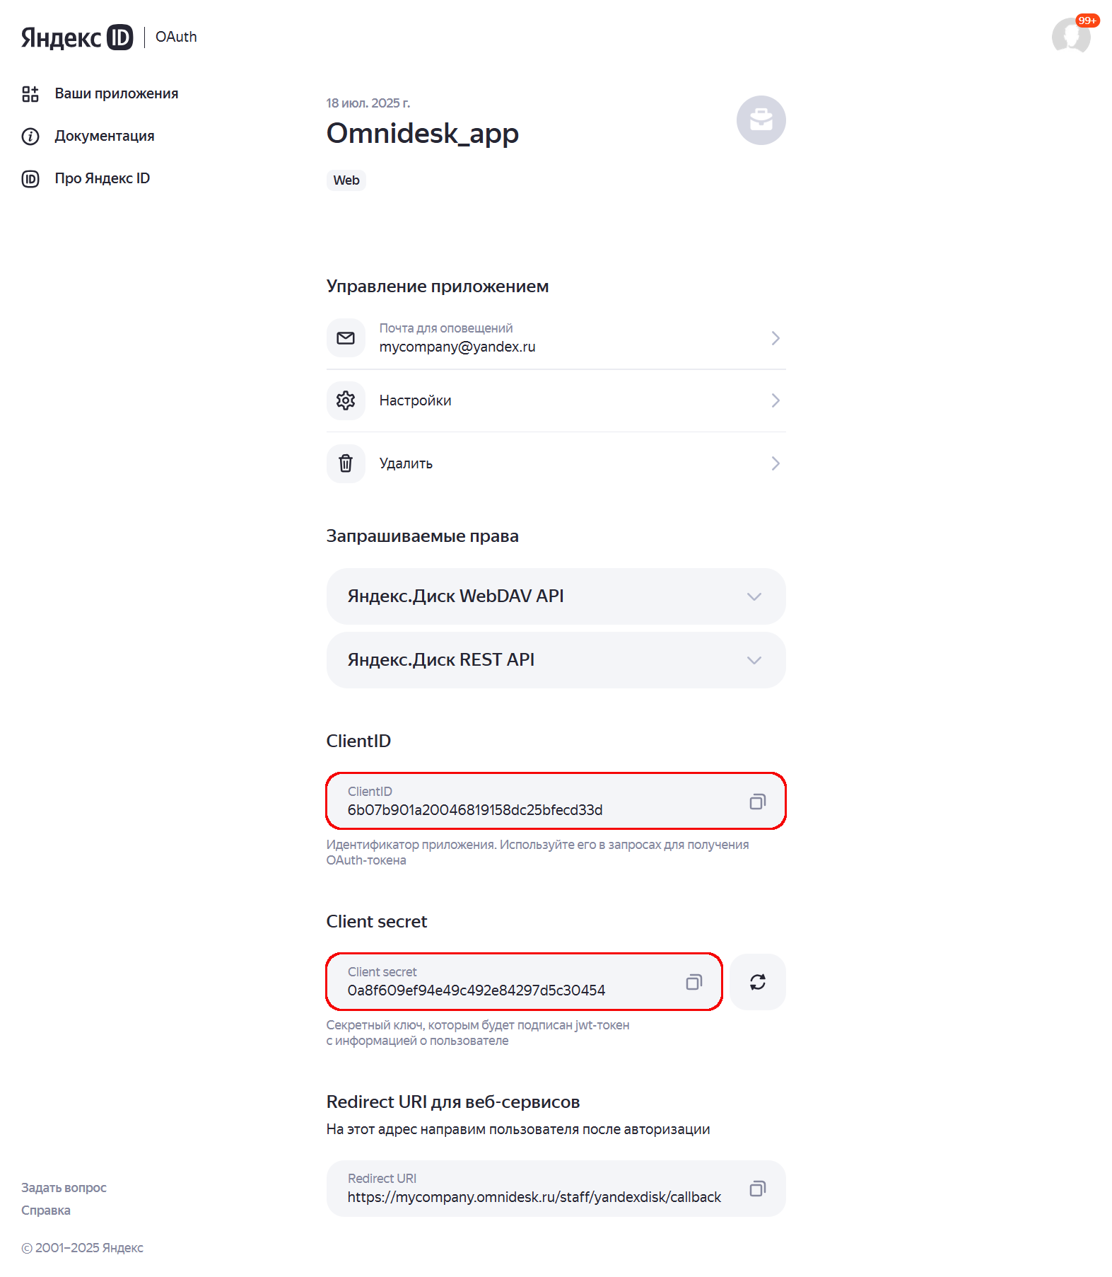The width and height of the screenshot is (1112, 1277).
Task: Click the Яндекс ID logo
Action: click(77, 37)
